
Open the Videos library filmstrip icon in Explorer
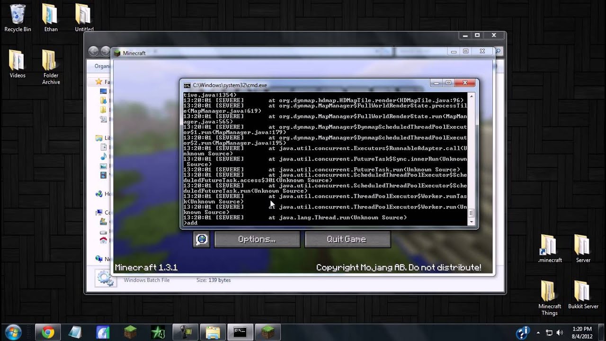104,175
